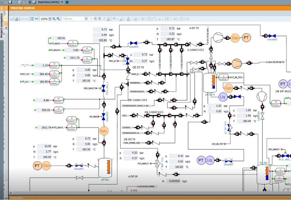The height and width of the screenshot is (208, 291).
Task: Click the 'A DP.29 DE VAPOR' connector label
Action: click(146, 187)
